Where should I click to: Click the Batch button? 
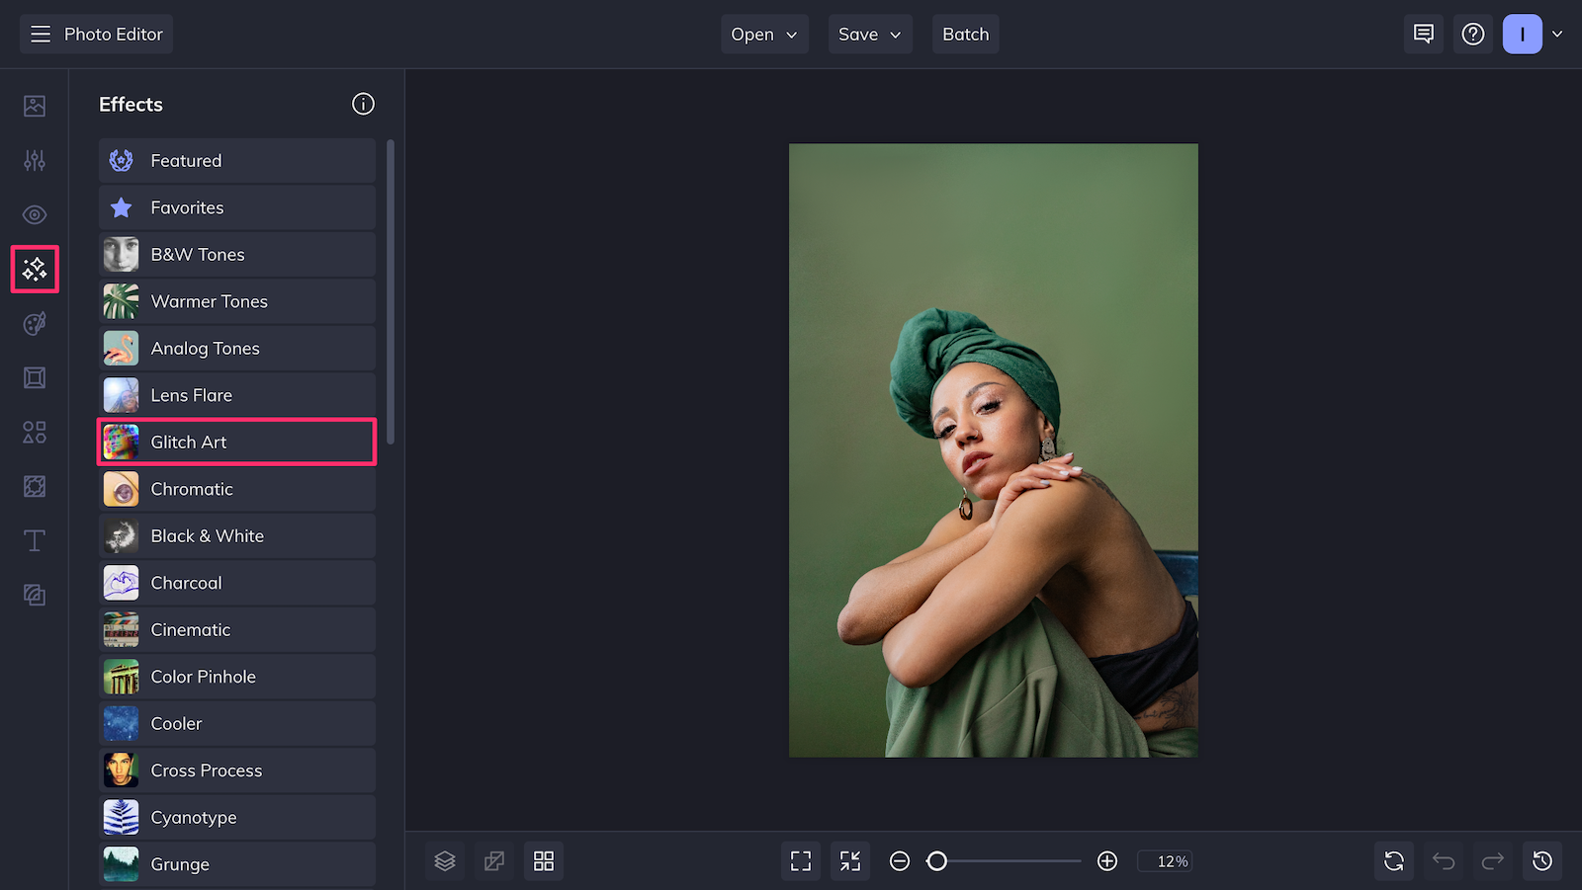965,34
